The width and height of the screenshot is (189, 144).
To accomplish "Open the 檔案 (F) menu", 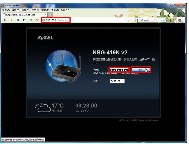I will (6, 10).
